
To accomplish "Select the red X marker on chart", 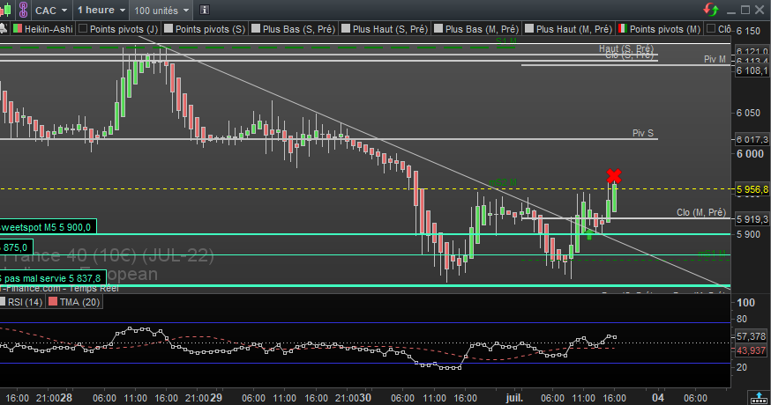I will (614, 176).
